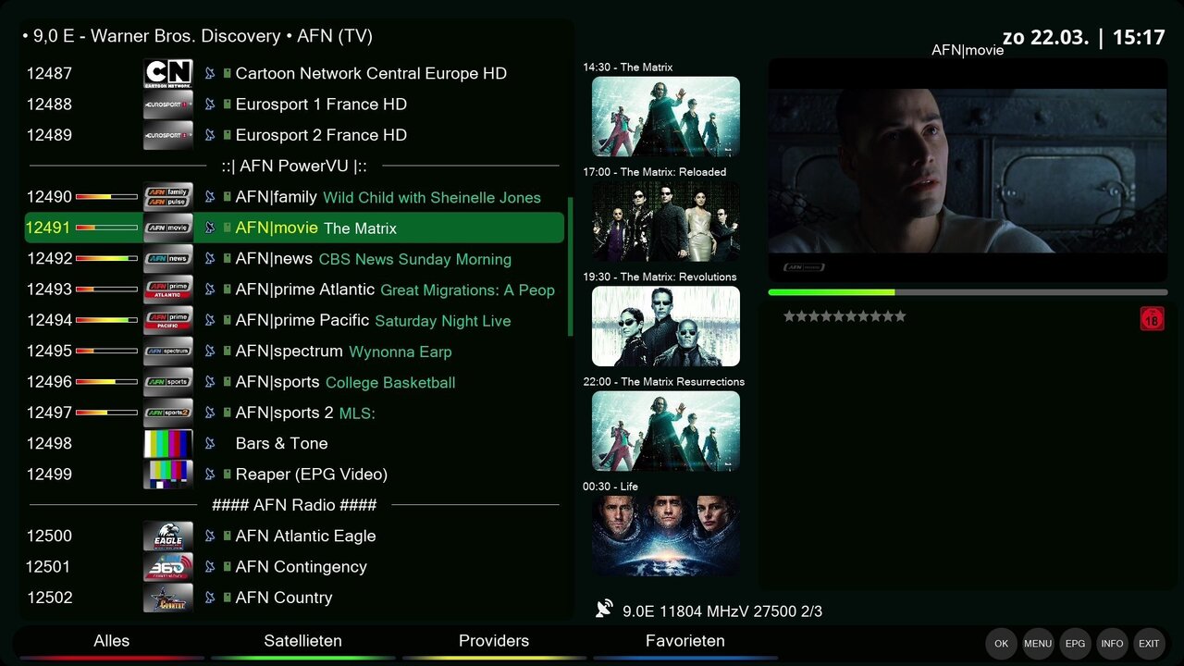Screen dimensions: 1184x666
Task: Click satellite icon in Cartoon Network row
Action: click(x=210, y=73)
